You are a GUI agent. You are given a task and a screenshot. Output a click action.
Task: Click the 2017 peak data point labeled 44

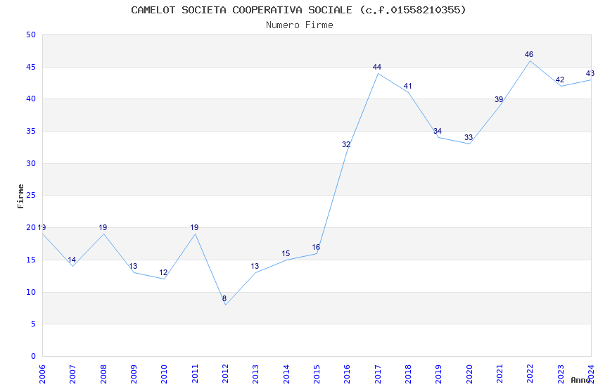(377, 67)
